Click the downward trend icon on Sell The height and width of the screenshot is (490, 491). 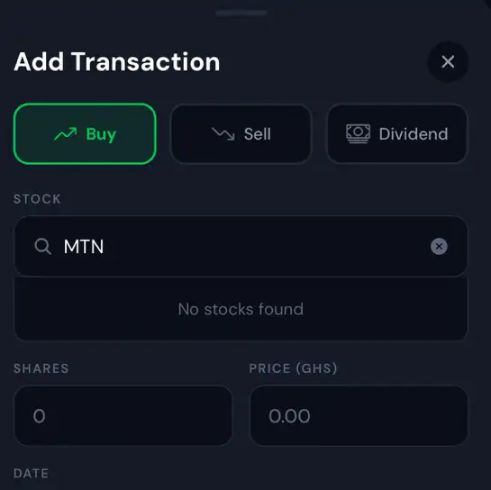[223, 134]
